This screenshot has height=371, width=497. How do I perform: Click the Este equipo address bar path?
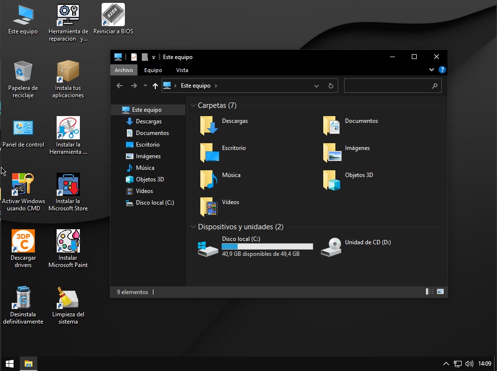click(x=196, y=86)
